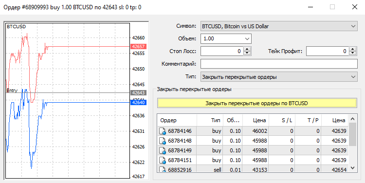The height and width of the screenshot is (183, 365).
Task: Open the Символ dropdown BTCUSD
Action: pos(279,26)
